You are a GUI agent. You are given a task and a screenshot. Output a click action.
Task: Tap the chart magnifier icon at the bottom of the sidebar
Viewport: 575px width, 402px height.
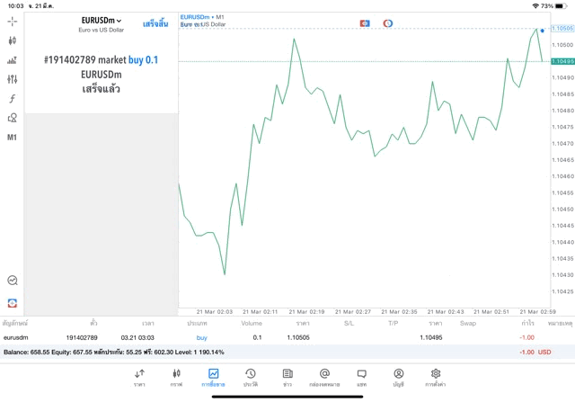pos(12,281)
